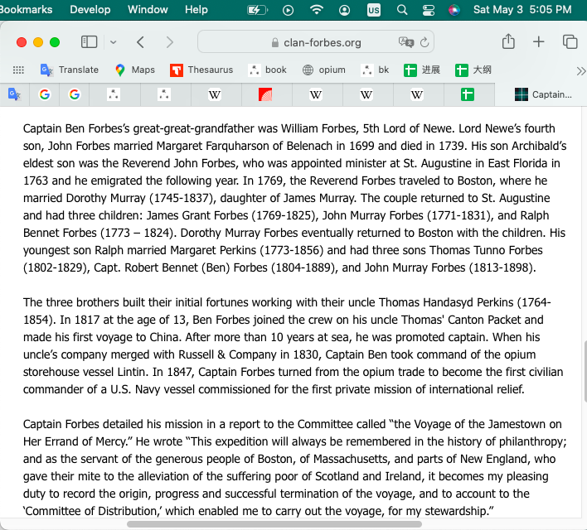Open the Translate bookmark
The height and width of the screenshot is (530, 587).
[x=70, y=70]
